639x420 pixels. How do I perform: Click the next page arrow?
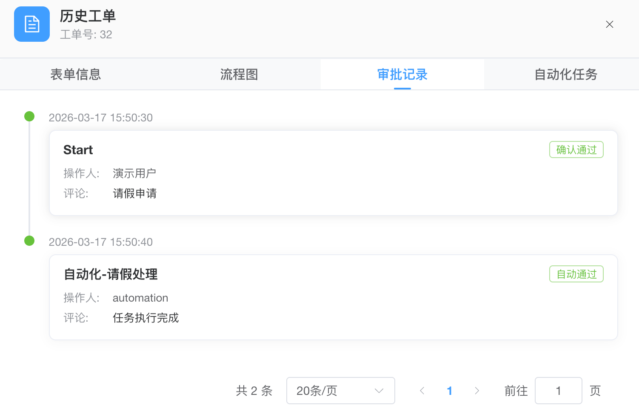coord(477,391)
